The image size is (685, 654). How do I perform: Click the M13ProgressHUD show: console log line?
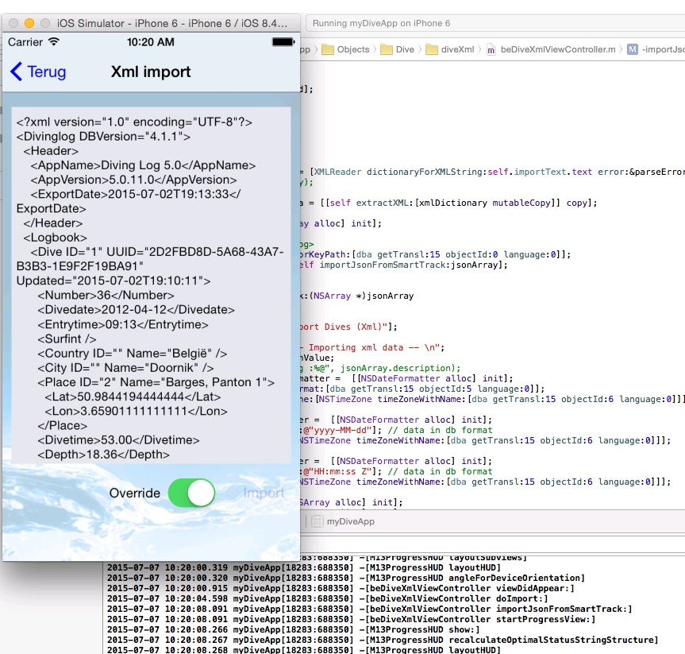coord(293,630)
